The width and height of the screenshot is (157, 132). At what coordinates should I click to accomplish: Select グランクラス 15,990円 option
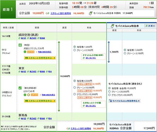click(75, 94)
